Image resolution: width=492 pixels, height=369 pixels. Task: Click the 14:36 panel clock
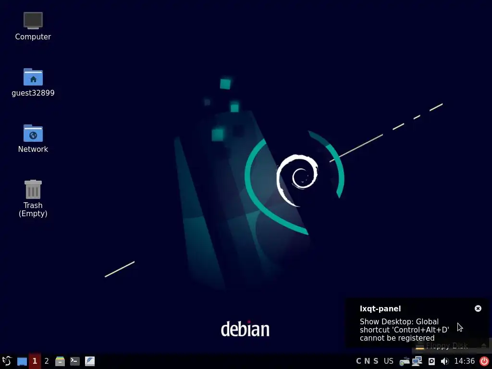pos(465,361)
